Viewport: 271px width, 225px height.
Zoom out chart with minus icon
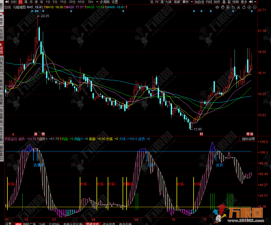[x=255, y=7]
